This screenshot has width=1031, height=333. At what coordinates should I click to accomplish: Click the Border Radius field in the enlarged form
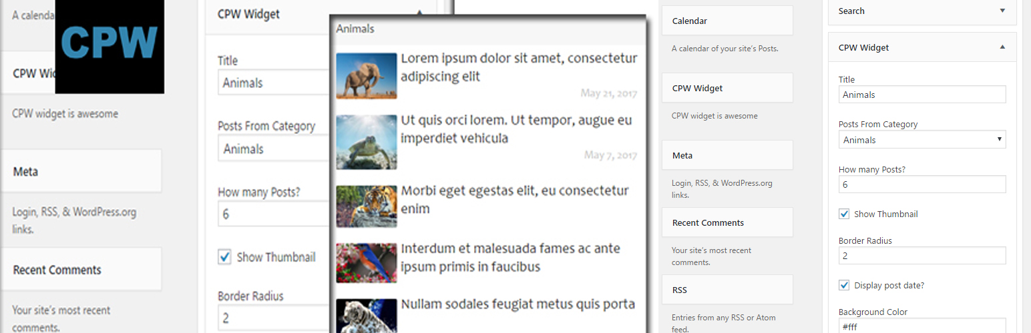point(274,318)
